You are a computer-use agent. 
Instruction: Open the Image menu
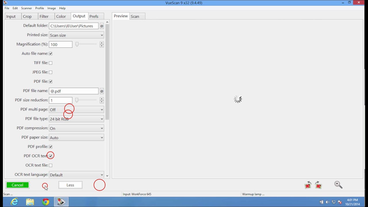[51, 8]
